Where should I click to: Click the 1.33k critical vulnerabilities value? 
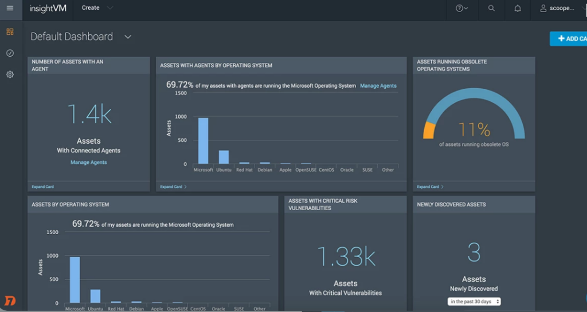(346, 256)
